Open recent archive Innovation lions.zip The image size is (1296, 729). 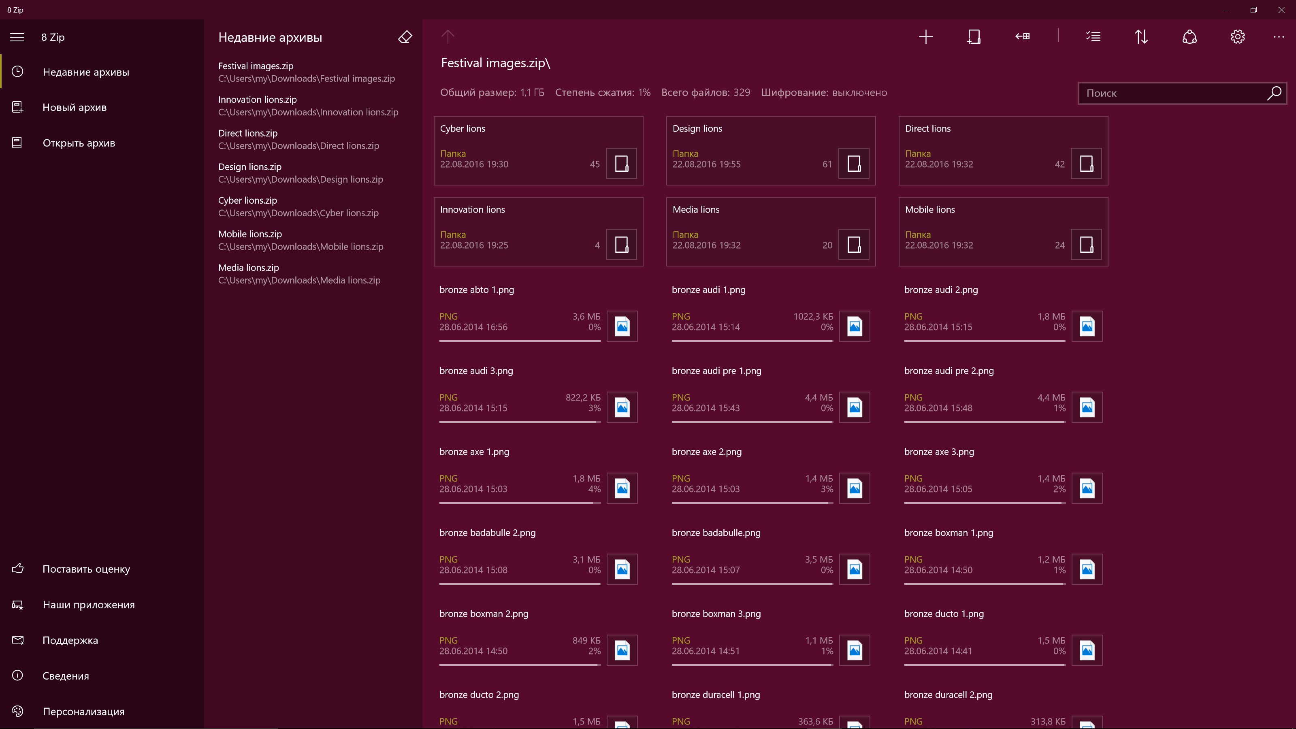click(x=313, y=106)
